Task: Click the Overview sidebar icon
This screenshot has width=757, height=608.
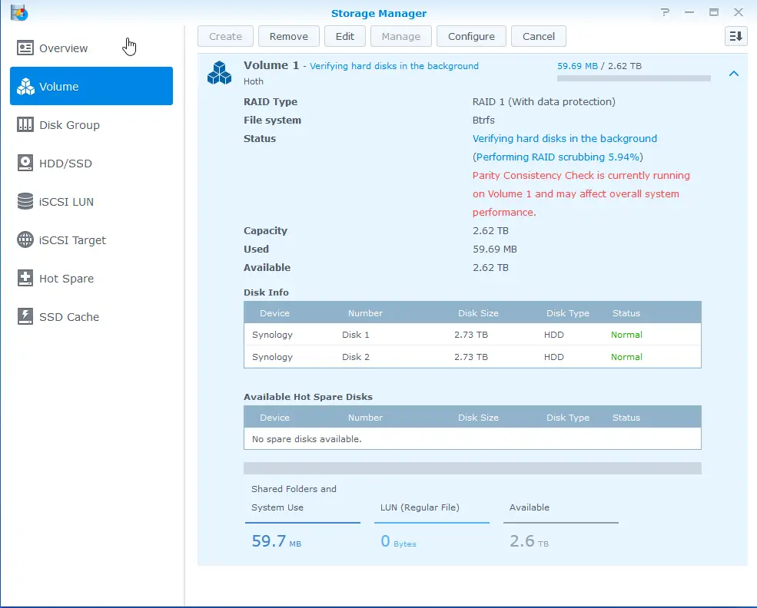Action: point(25,48)
